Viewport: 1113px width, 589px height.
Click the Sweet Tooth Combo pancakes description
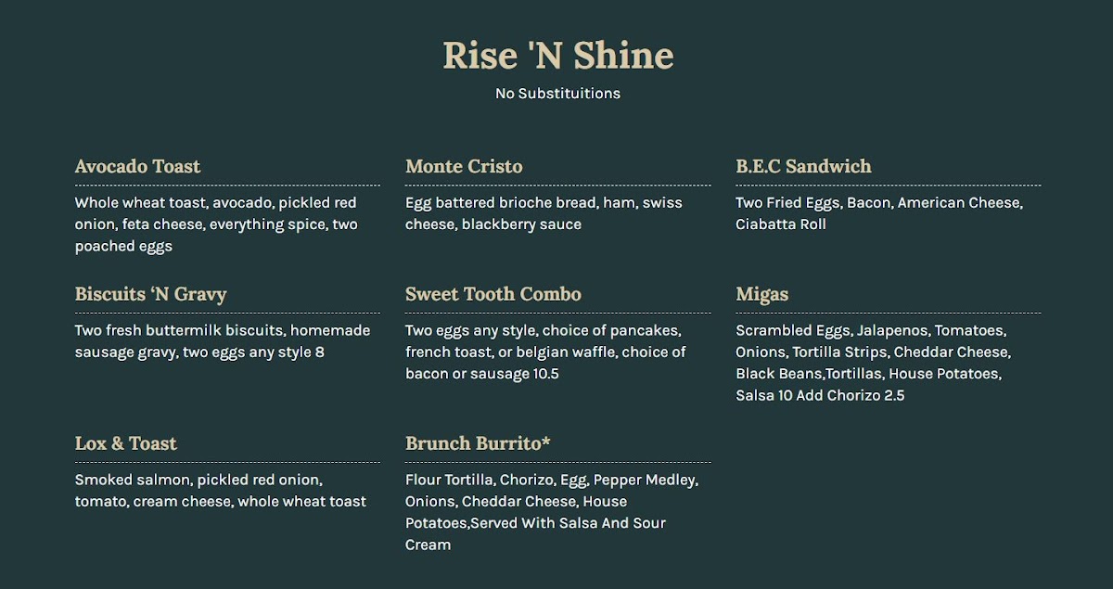click(x=545, y=352)
